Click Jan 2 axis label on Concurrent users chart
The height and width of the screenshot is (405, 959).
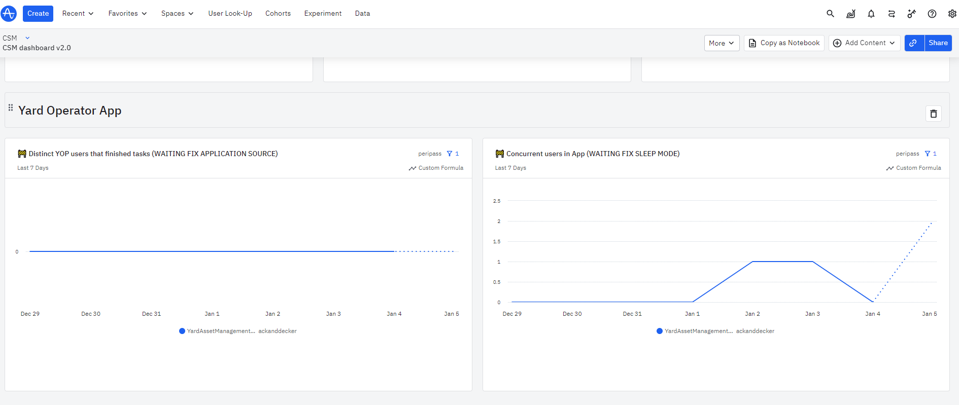pyautogui.click(x=752, y=314)
